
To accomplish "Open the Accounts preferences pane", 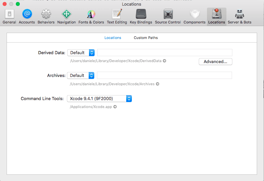I will click(x=27, y=17).
